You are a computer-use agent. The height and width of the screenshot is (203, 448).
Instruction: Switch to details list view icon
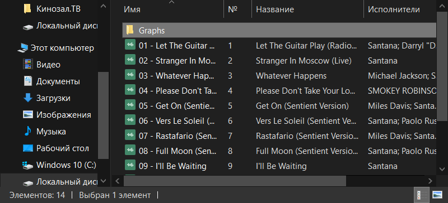[421, 195]
